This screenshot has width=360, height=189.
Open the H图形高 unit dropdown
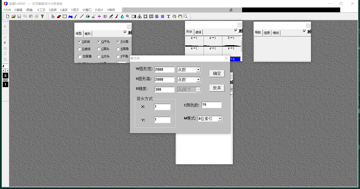[x=198, y=80]
